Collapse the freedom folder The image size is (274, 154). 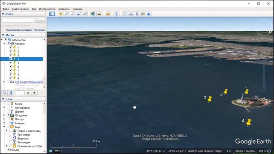click(x=4, y=43)
